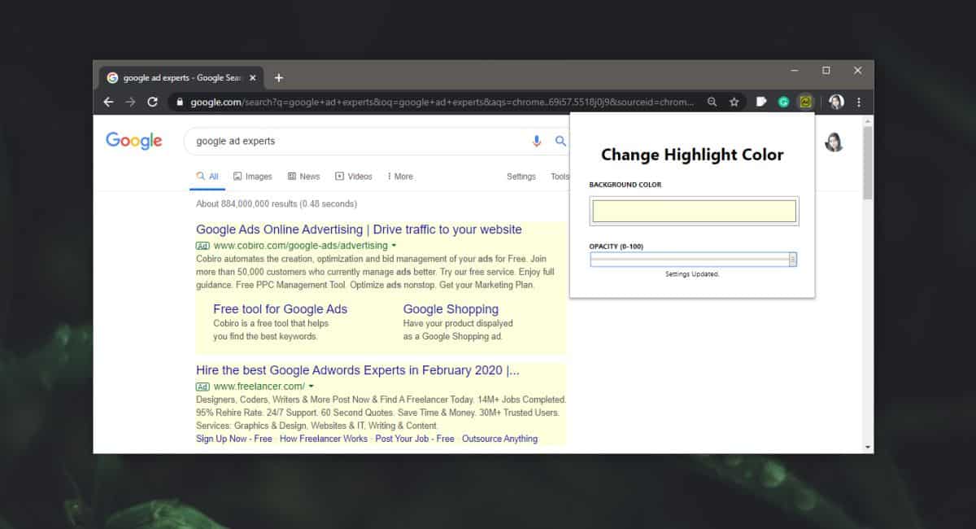Click the page's vertical scrollbar thumb
The image size is (976, 529).
868,162
